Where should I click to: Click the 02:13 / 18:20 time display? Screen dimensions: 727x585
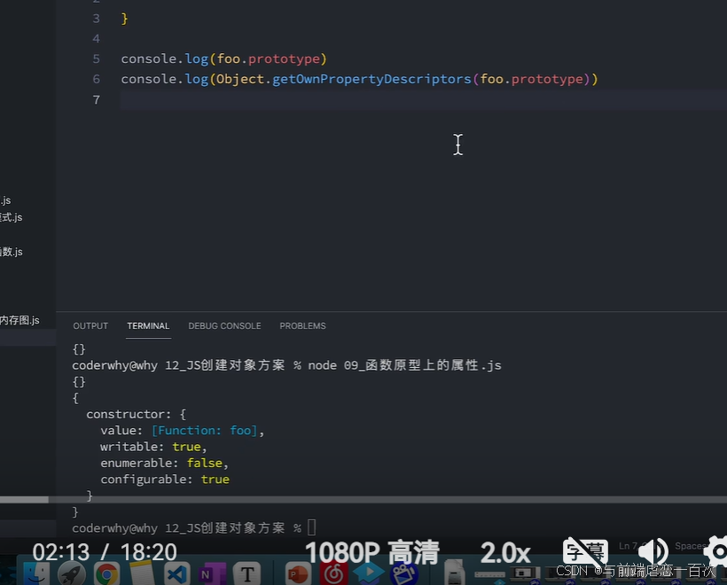coord(105,552)
